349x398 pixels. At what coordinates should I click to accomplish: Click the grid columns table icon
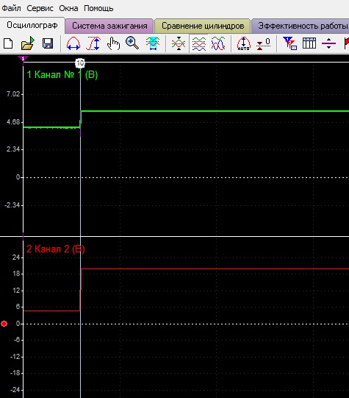pos(309,43)
